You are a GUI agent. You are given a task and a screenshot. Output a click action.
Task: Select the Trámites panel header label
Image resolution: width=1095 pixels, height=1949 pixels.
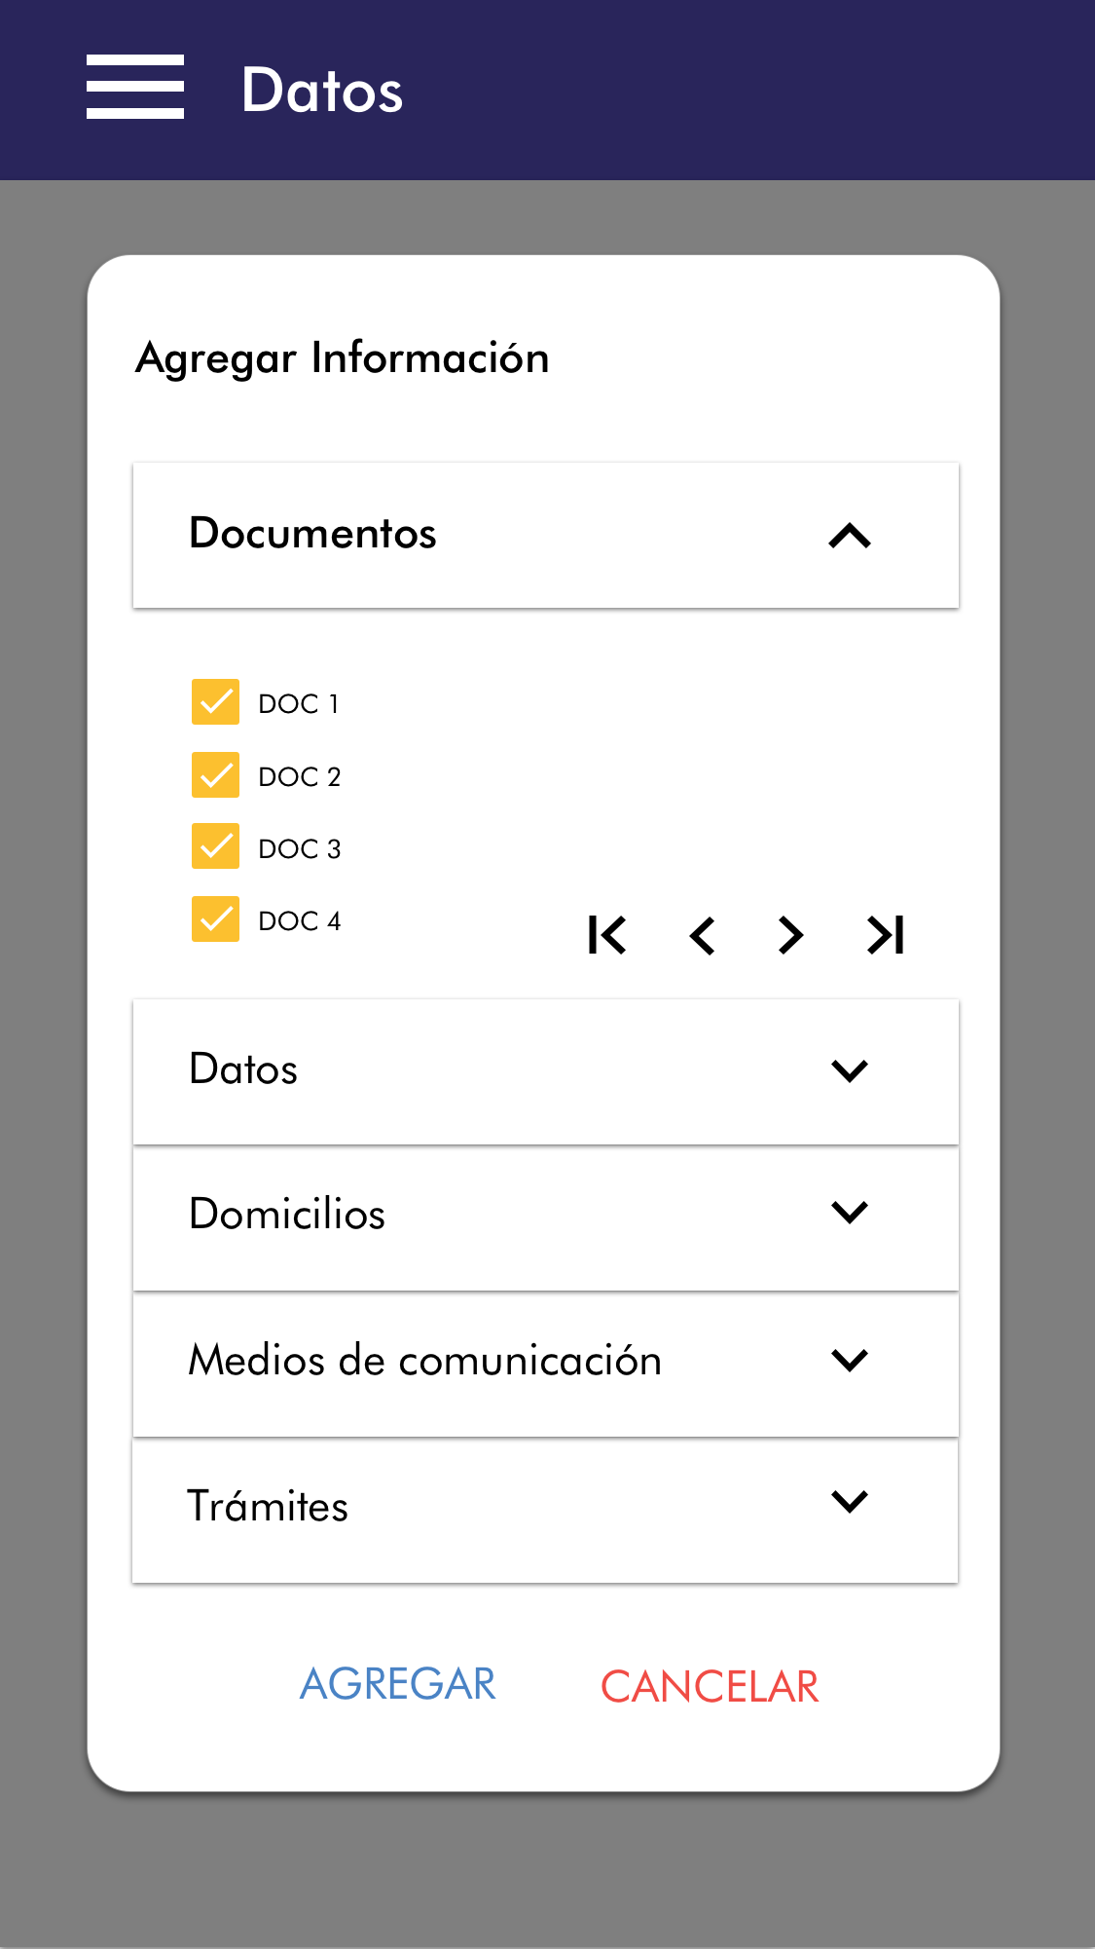click(268, 1507)
